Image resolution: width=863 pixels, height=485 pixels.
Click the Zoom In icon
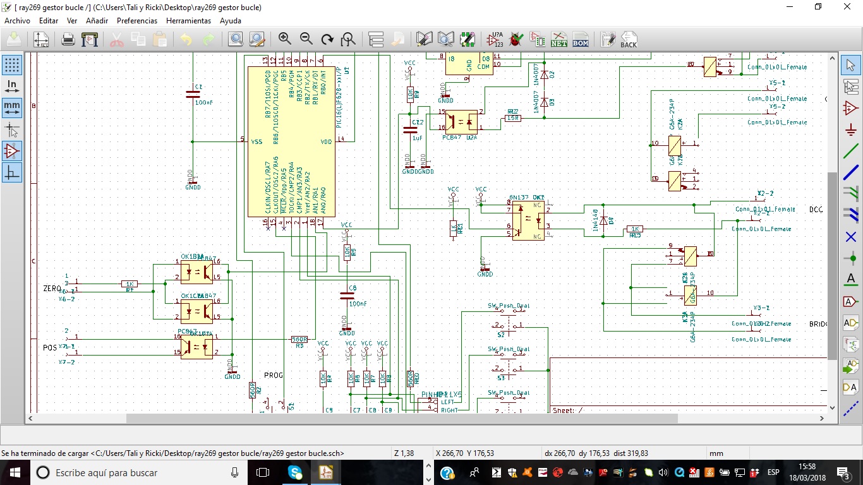point(285,39)
